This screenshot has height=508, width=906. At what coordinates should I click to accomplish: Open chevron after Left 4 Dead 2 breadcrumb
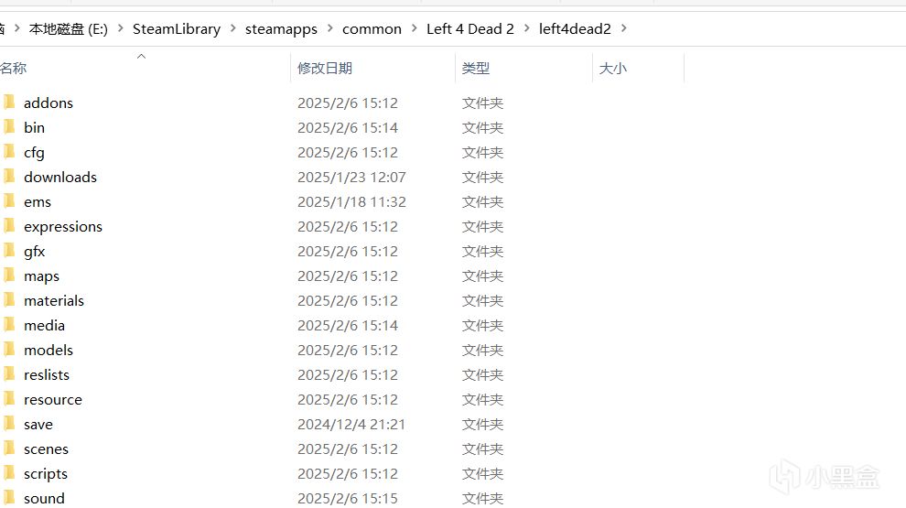click(526, 28)
